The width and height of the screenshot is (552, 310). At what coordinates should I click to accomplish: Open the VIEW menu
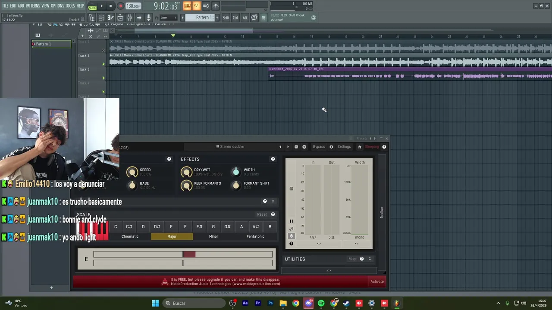pyautogui.click(x=45, y=6)
